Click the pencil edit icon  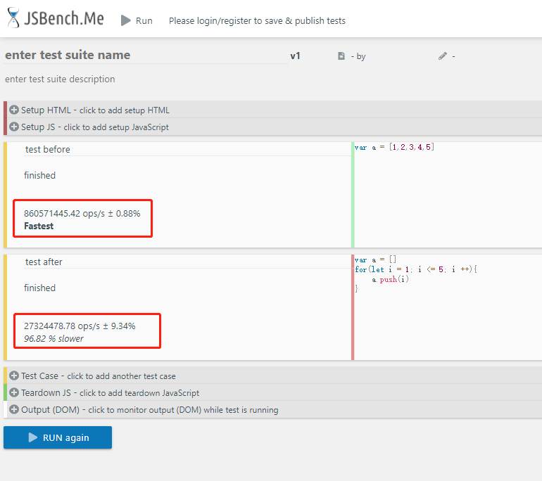tap(443, 56)
